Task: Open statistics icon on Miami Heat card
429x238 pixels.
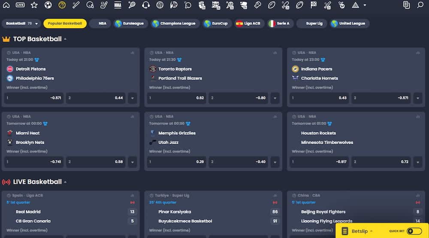Action: coord(133,117)
